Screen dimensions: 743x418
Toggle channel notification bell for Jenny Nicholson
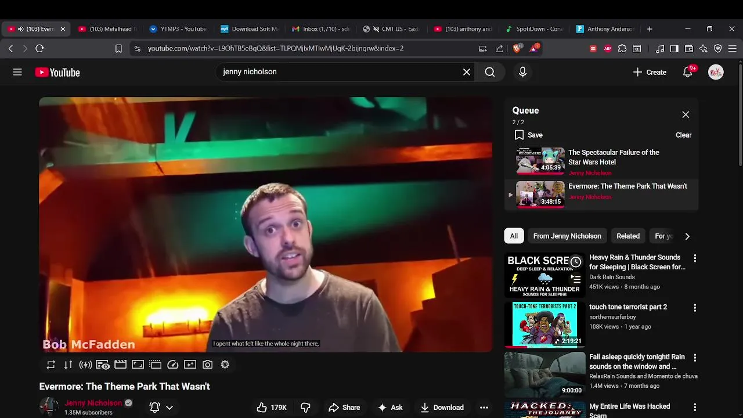154,408
